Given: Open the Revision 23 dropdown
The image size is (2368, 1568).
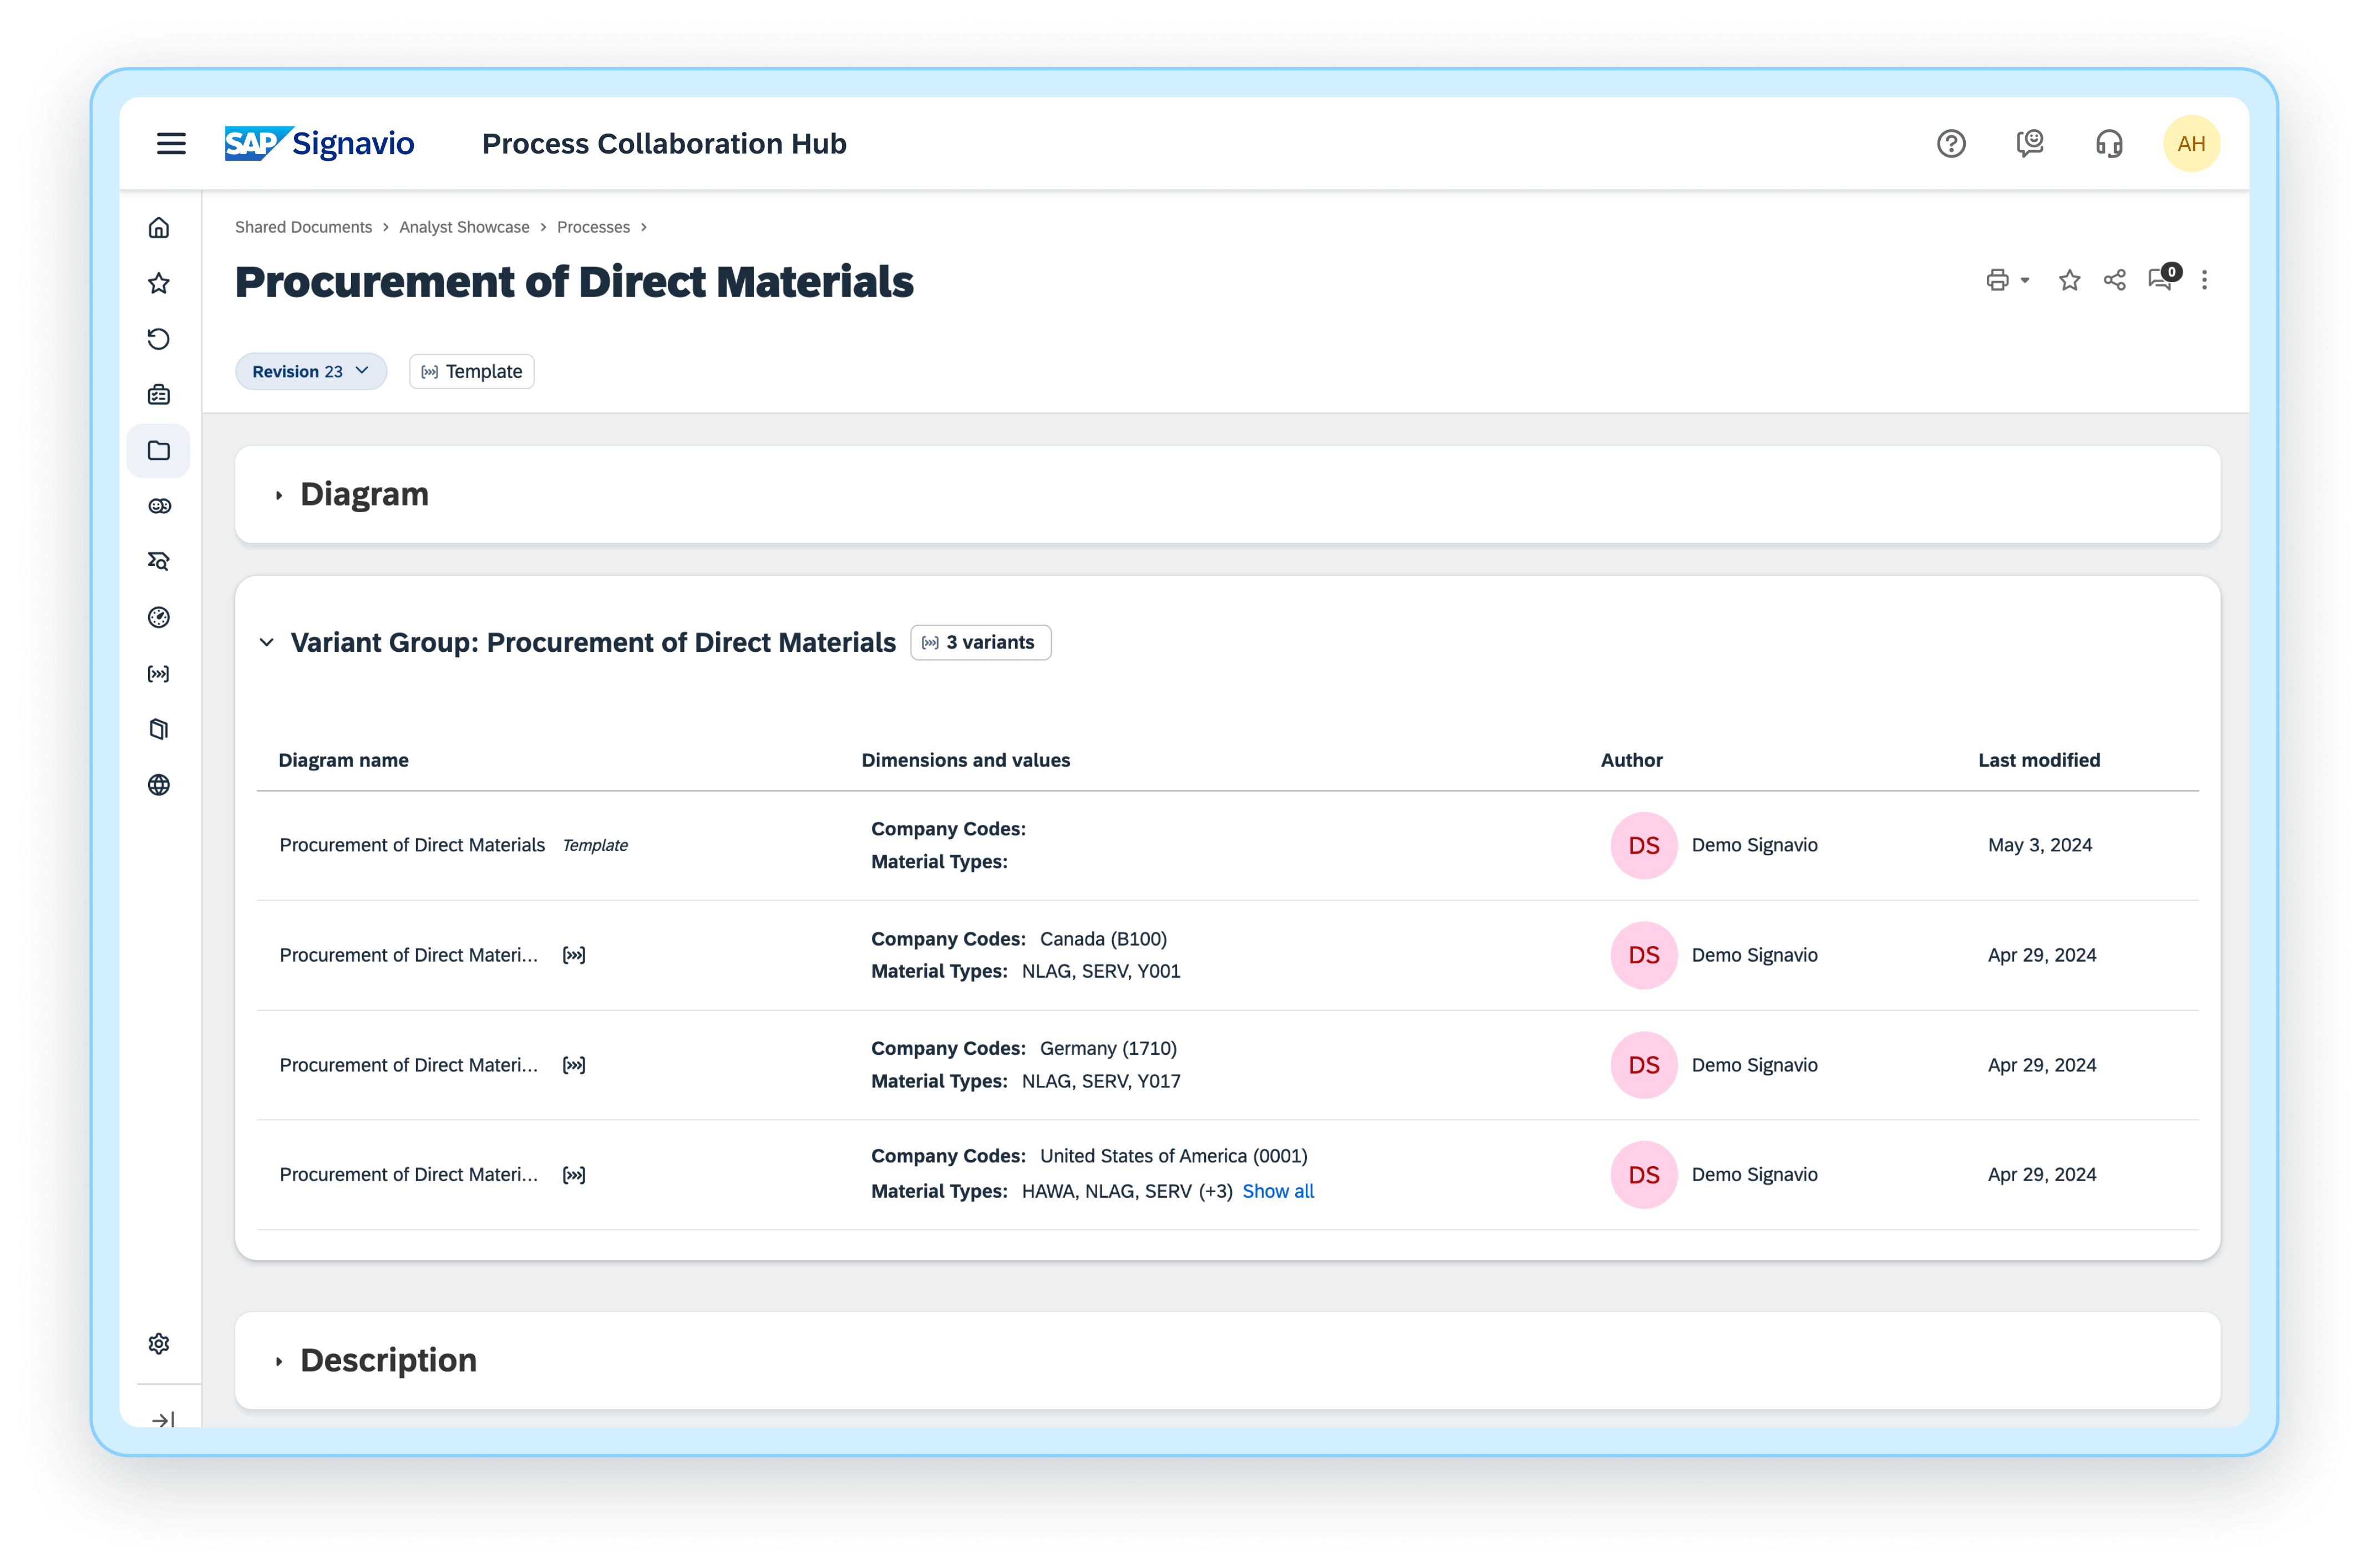Looking at the screenshot, I should pos(311,371).
